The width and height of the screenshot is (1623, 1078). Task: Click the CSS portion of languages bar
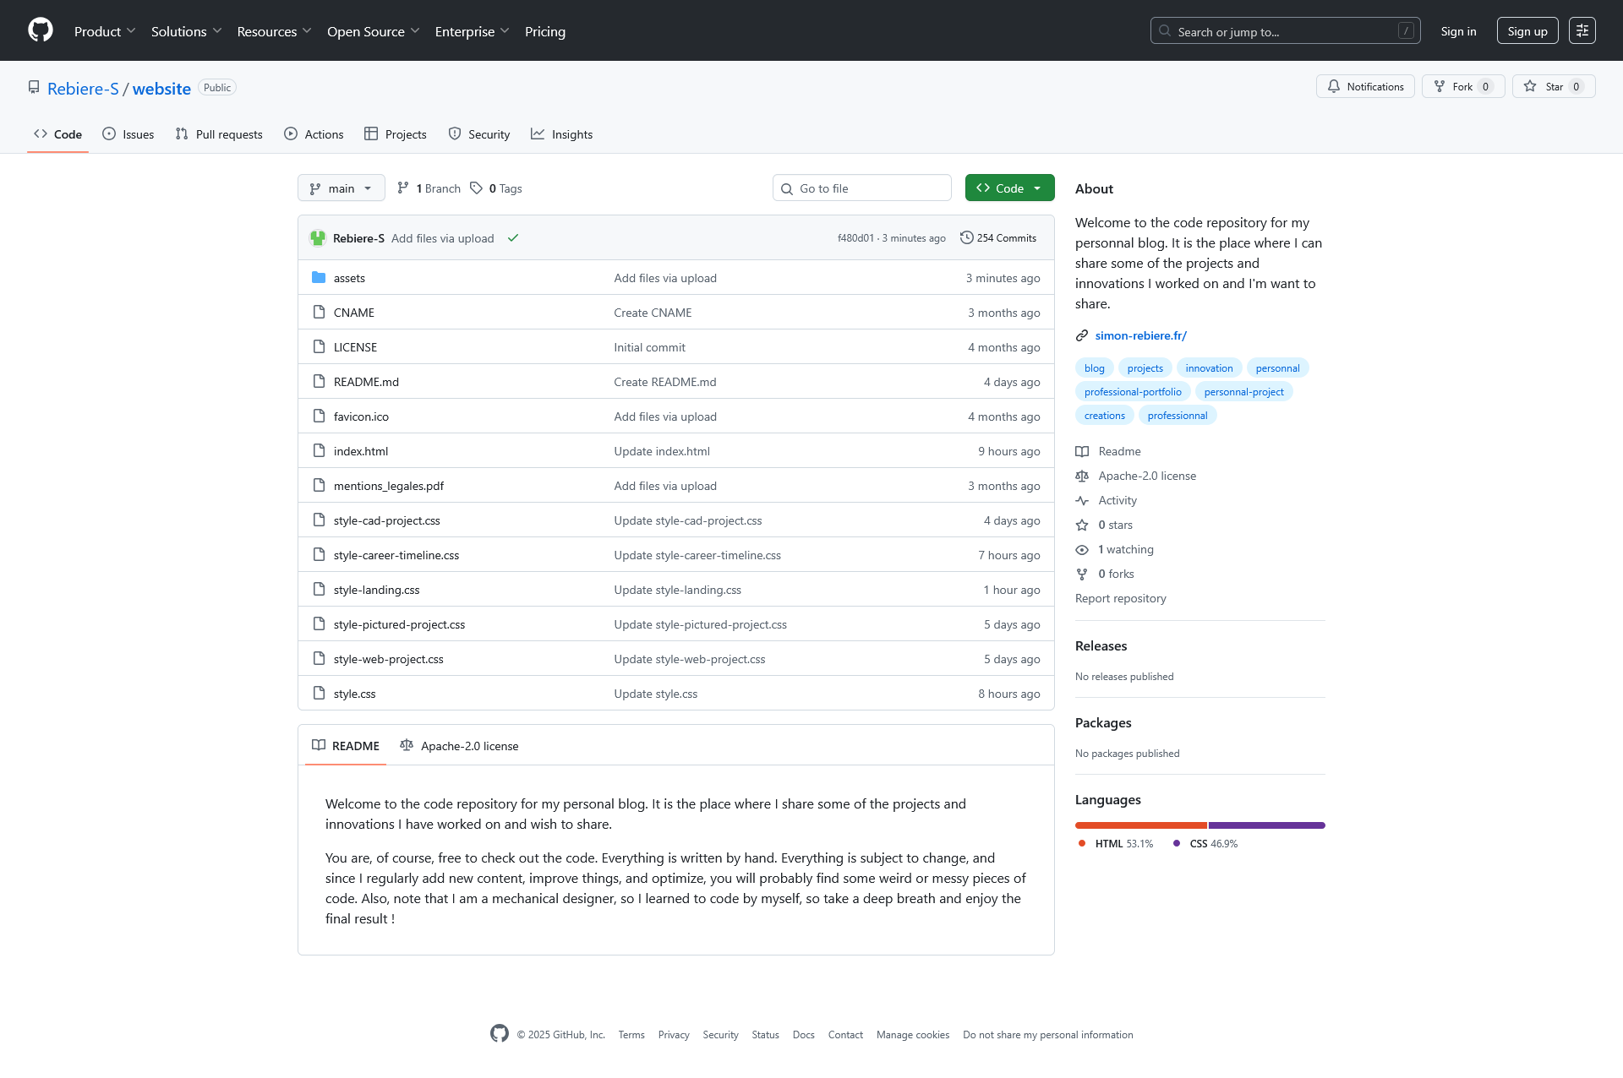pos(1266,825)
